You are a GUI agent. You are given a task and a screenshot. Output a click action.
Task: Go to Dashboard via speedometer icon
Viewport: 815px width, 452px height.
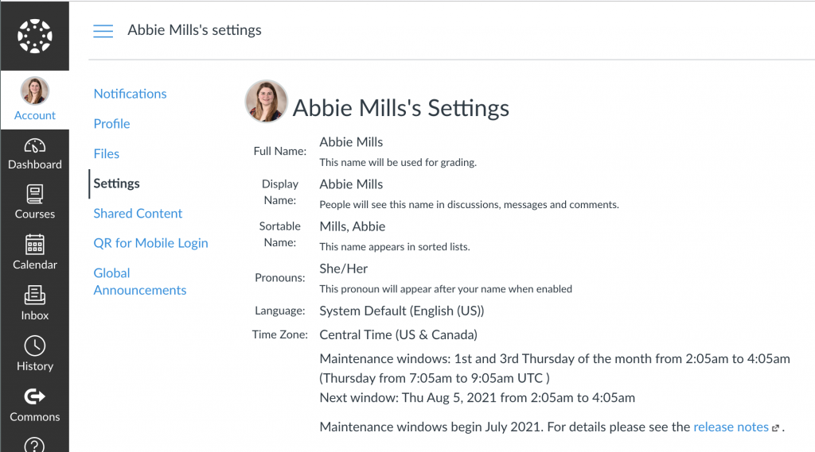point(34,146)
